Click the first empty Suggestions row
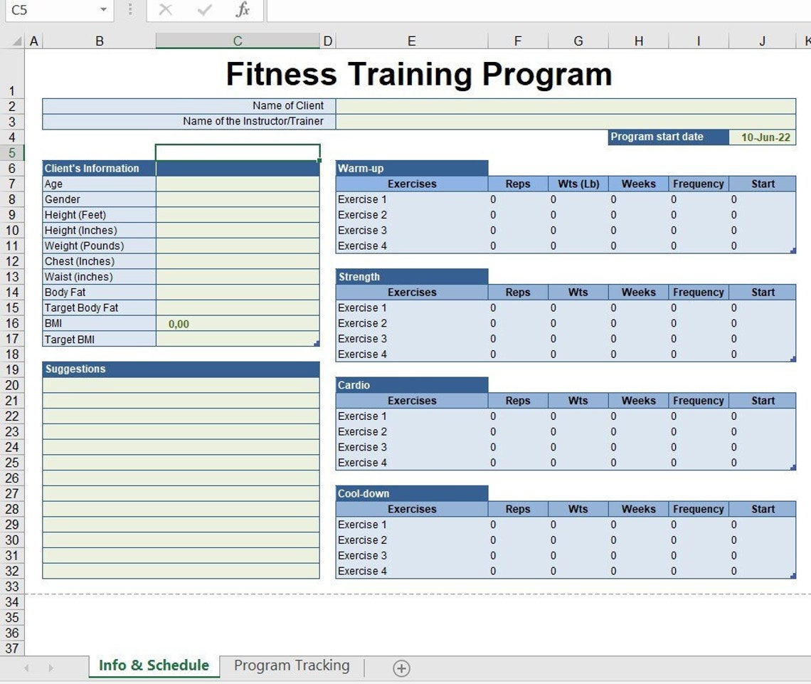The height and width of the screenshot is (684, 811). tap(180, 385)
